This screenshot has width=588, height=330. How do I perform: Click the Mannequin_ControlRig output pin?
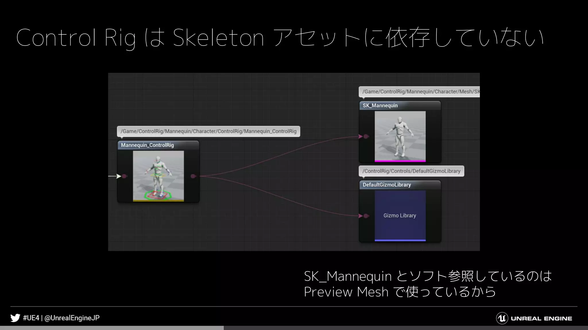tap(193, 176)
